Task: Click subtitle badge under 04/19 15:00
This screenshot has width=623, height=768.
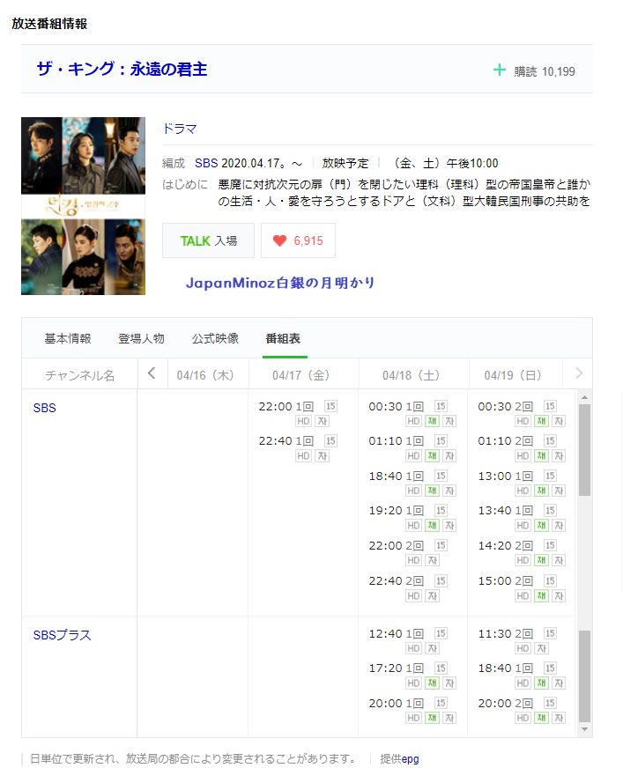Action: pyautogui.click(x=559, y=596)
